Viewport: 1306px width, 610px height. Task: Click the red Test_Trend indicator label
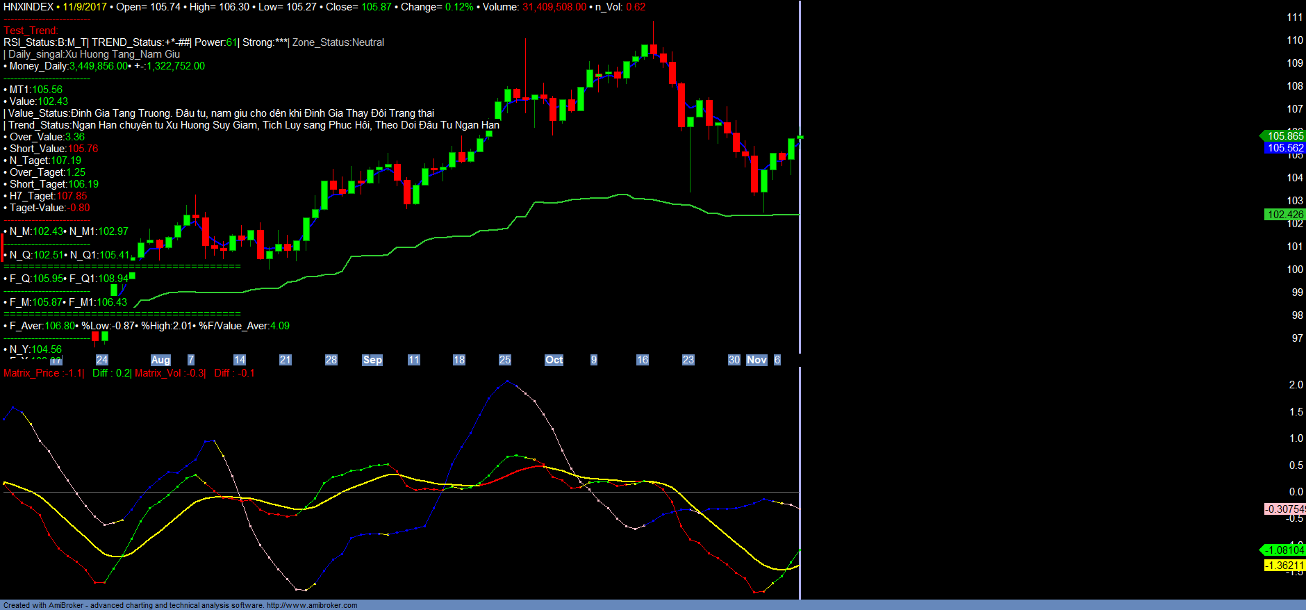coord(31,31)
